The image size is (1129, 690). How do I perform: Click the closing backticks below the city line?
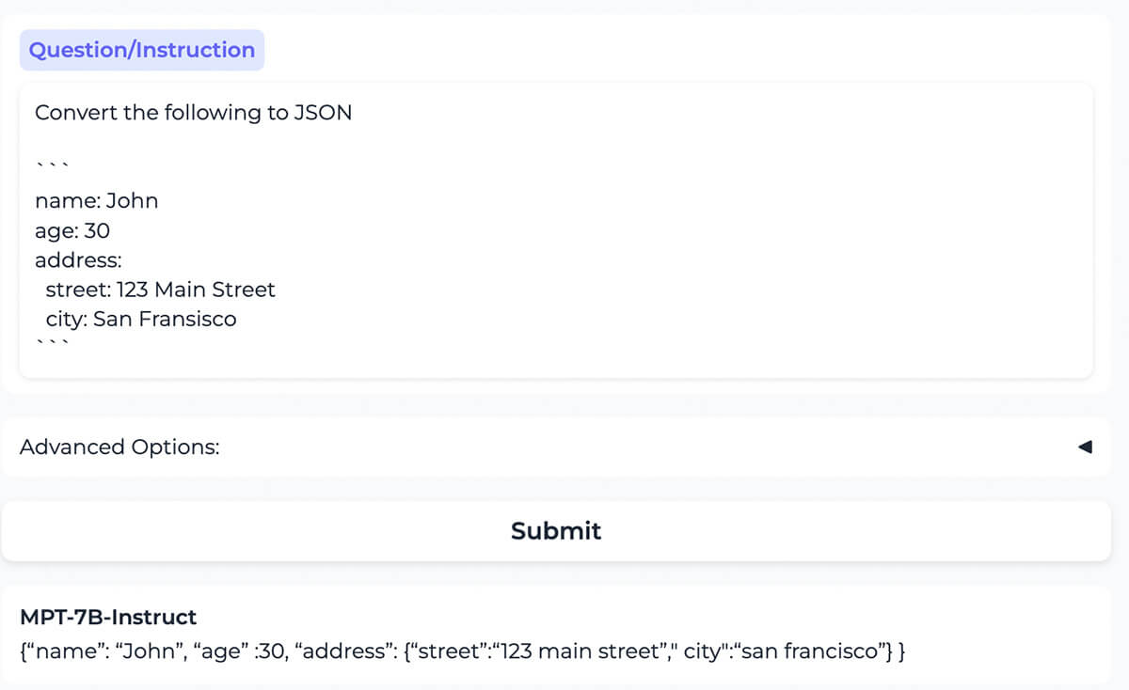coord(53,343)
